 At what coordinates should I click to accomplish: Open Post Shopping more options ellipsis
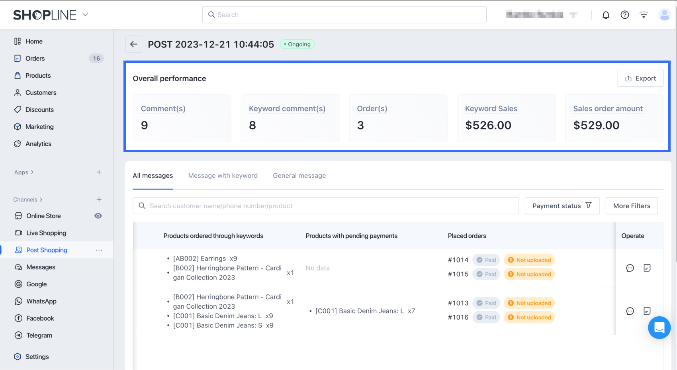[x=99, y=250]
